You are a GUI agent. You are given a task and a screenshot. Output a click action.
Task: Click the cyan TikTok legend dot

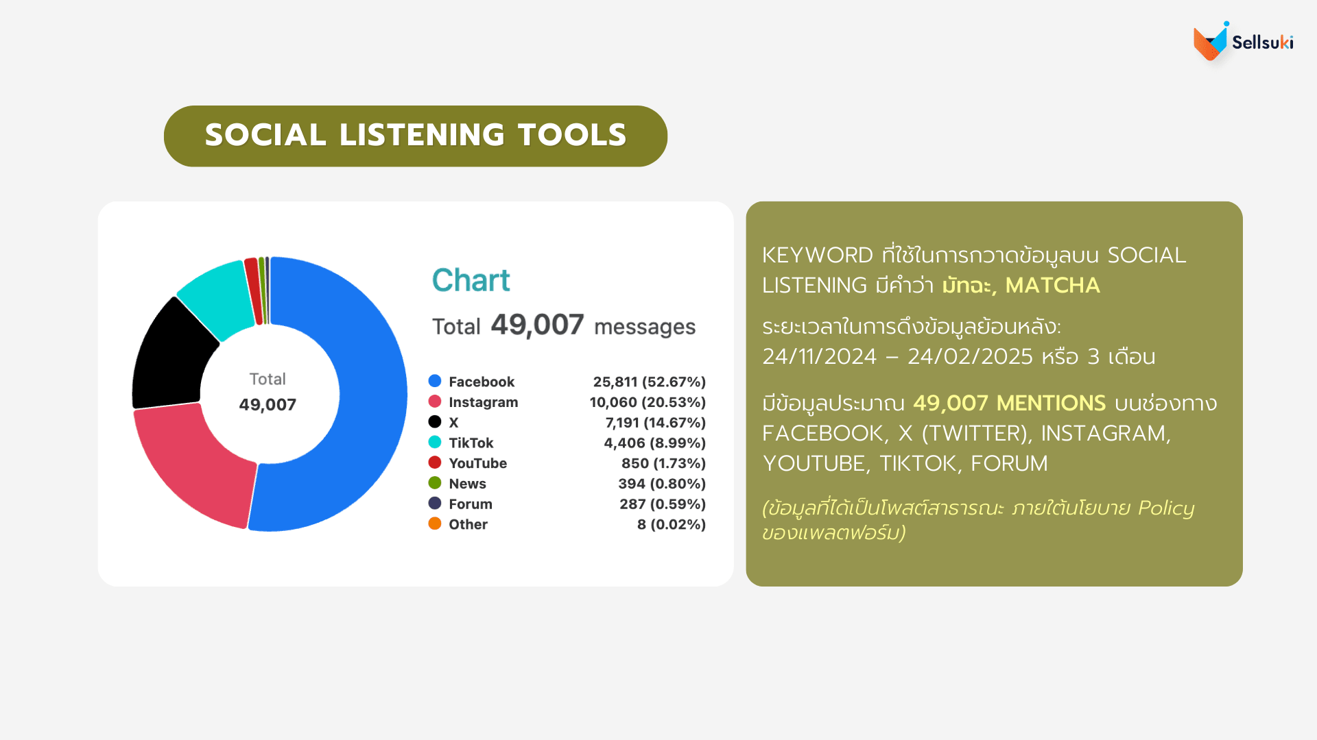(435, 442)
